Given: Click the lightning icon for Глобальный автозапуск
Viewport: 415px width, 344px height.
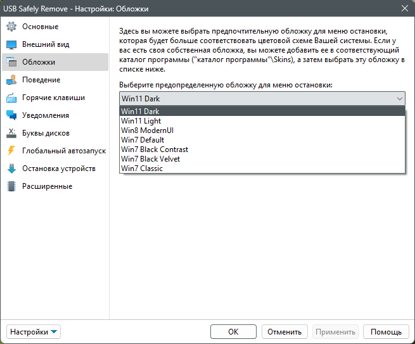Looking at the screenshot, I should (11, 151).
